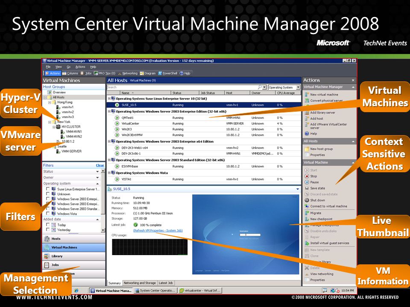Click Save state action
Viewport: 410px width, 307px height.
click(315, 188)
